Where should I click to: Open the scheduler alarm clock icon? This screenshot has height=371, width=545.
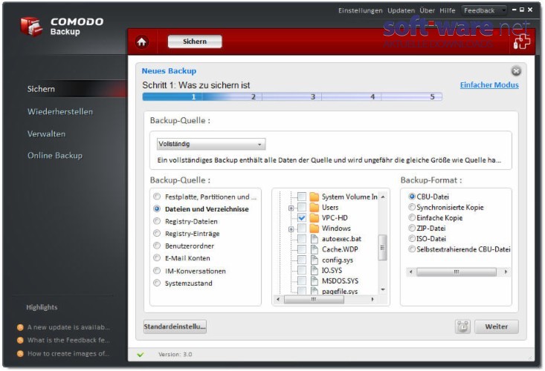coord(462,326)
